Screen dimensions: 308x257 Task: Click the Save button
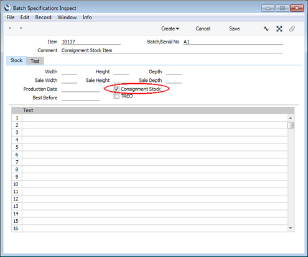coord(235,29)
